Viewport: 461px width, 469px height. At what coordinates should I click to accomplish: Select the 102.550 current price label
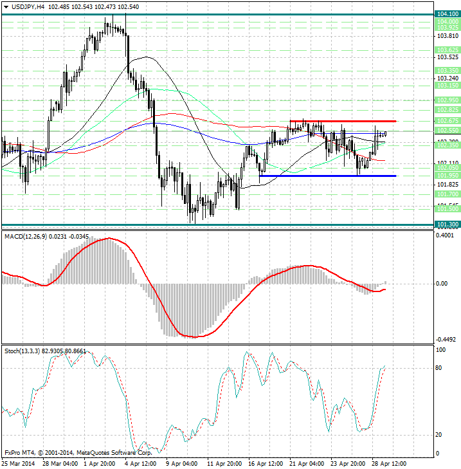447,131
